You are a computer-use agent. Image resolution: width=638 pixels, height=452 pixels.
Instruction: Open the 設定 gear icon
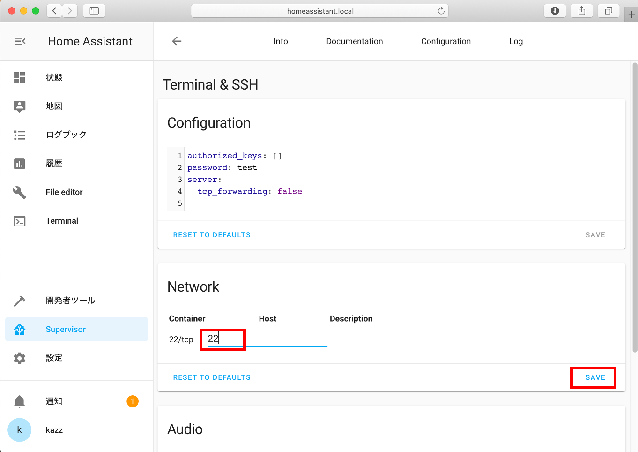coord(19,358)
